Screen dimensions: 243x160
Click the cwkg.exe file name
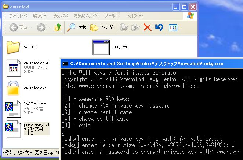pos(120,47)
